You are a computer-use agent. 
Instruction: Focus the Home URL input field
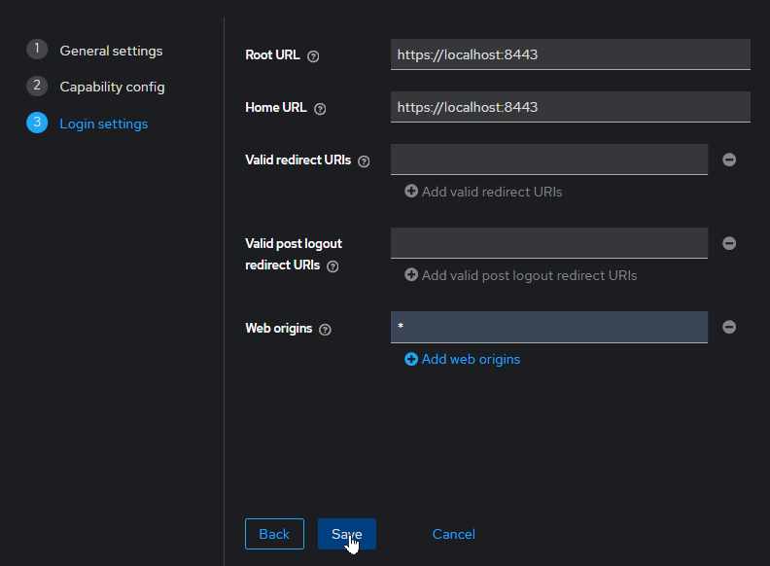(x=570, y=107)
